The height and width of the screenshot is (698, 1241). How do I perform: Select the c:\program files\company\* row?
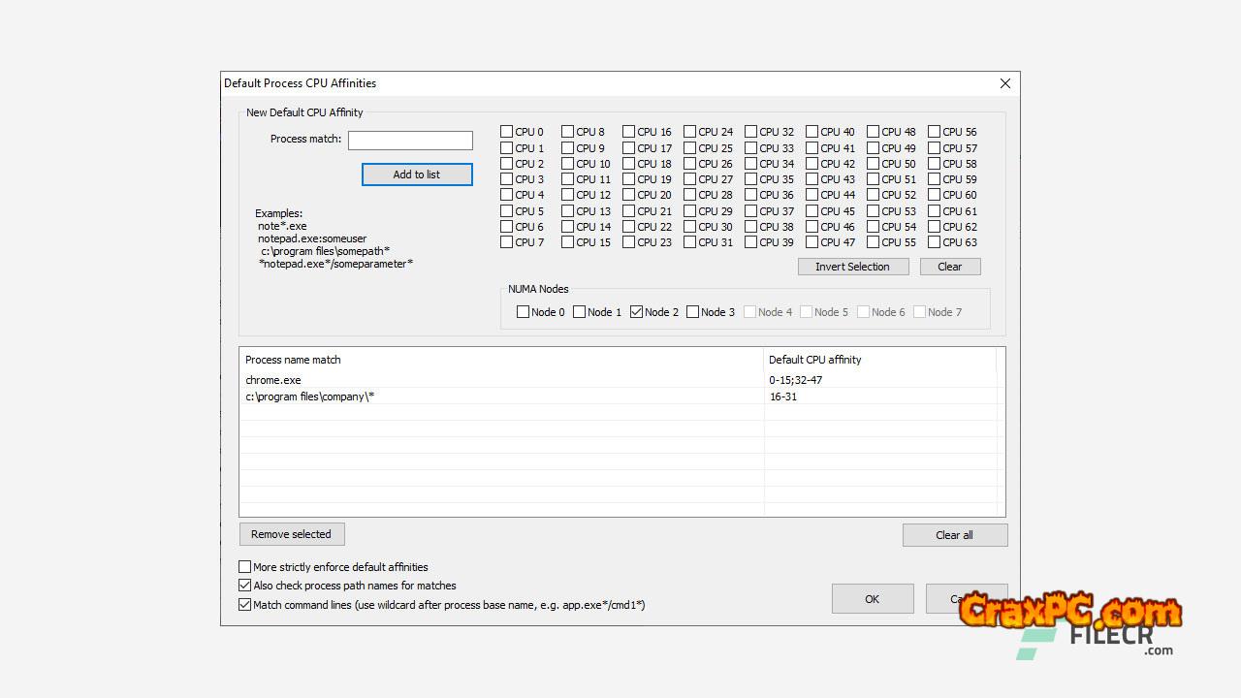[x=310, y=397]
